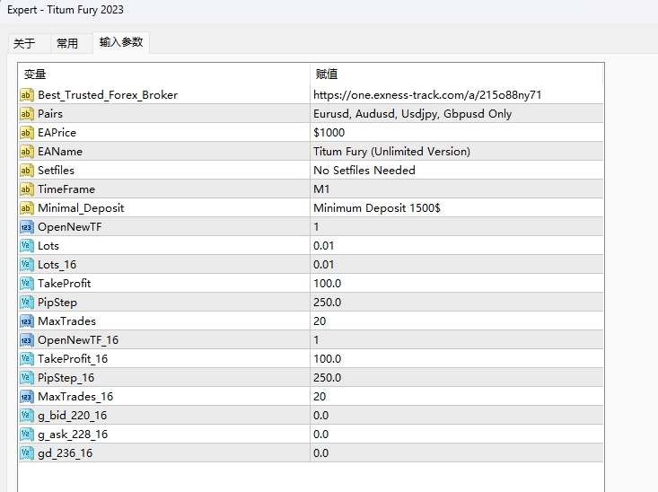Click string icon beside EAPrice
Screen dimensions: 658x492
[26, 133]
